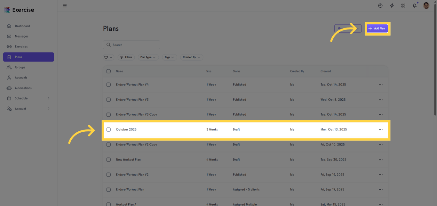Click into the plans Search field
This screenshot has width=437, height=206.
[131, 45]
